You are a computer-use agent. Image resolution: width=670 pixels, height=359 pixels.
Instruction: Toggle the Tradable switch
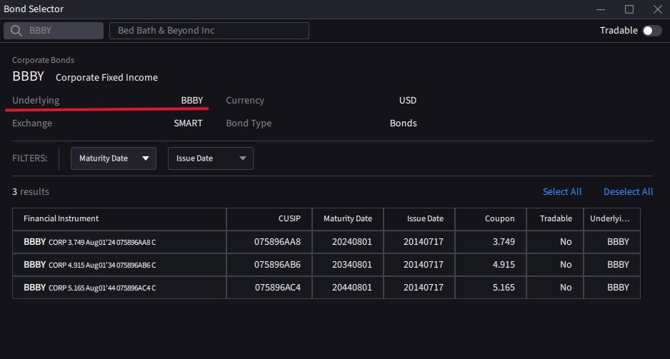click(x=652, y=31)
